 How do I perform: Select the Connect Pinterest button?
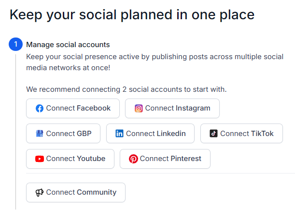click(x=165, y=159)
